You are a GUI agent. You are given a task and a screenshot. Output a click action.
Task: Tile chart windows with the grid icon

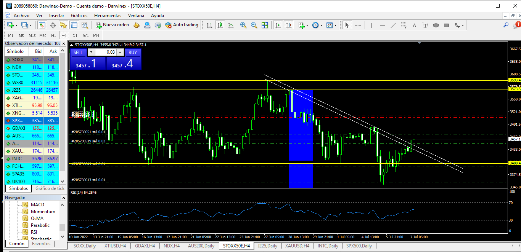pyautogui.click(x=265, y=25)
